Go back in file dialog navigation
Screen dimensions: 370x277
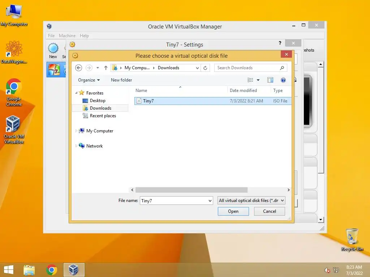[x=78, y=68]
